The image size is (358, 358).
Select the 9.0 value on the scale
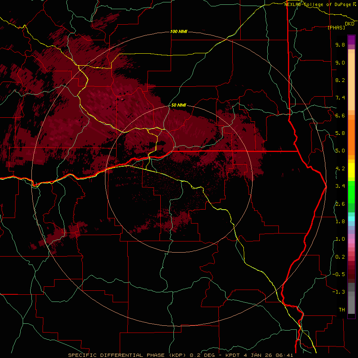pos(340,62)
